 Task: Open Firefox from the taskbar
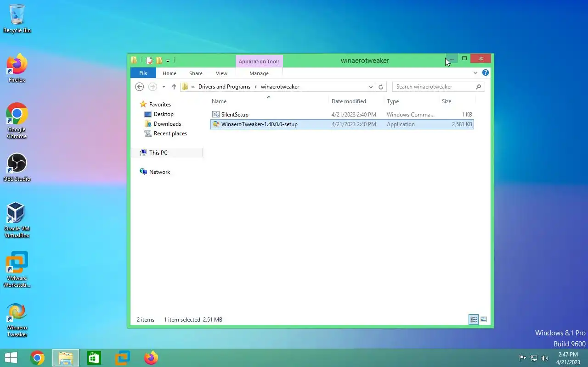tap(151, 358)
